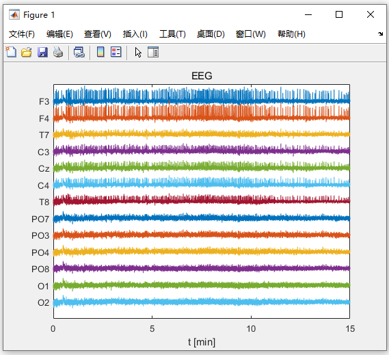This screenshot has height=355, width=389.
Task: Open the 插入(I) menu
Action: click(135, 34)
